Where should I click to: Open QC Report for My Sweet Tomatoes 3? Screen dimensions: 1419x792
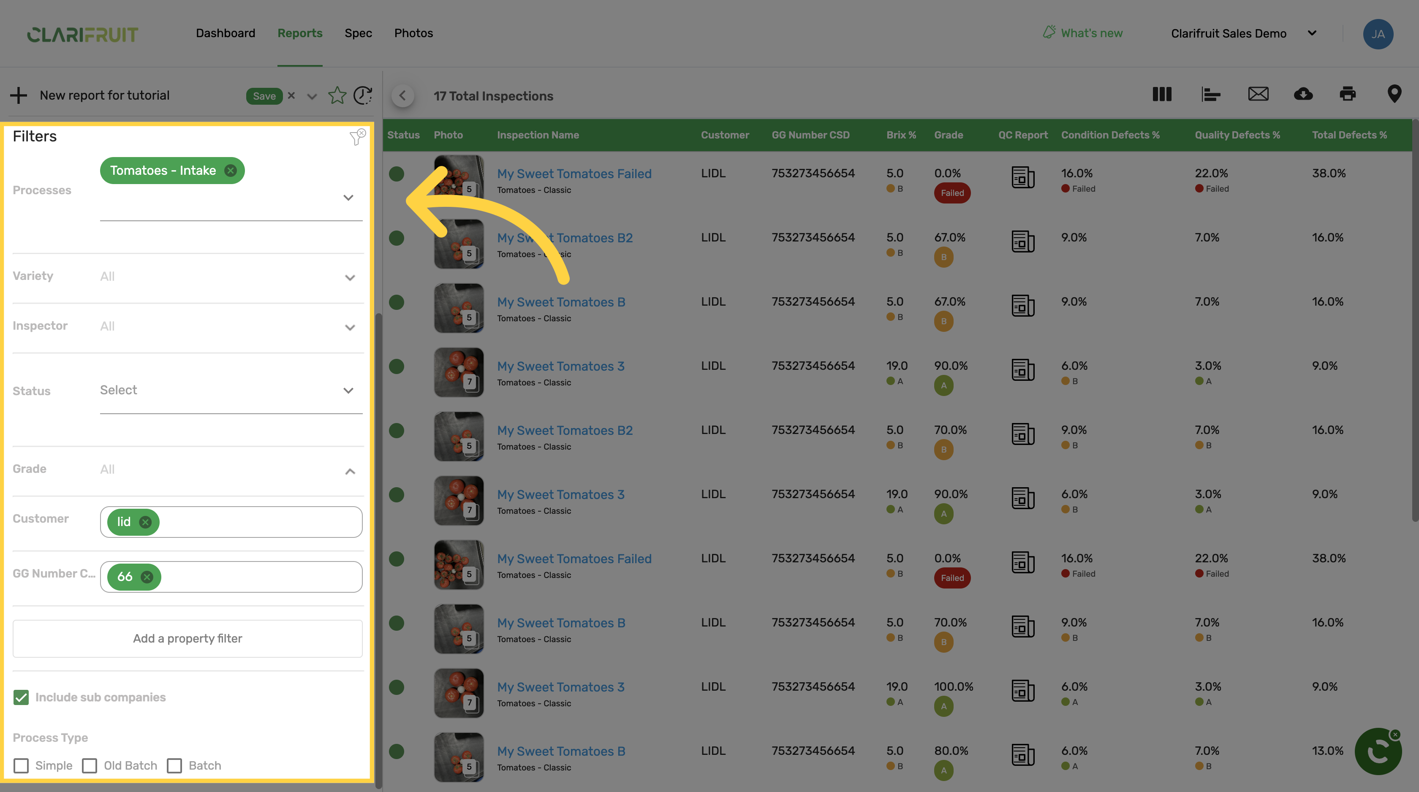point(1022,370)
